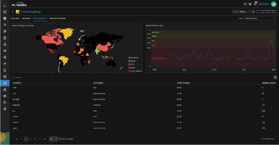The image size is (279, 145).
Task: Open the binoculars icon in sidebar
Action: 5,96
